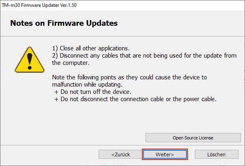Proceed by pressing the Weiter> button

click(165, 154)
